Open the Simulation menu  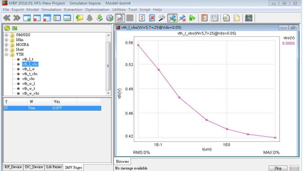click(x=51, y=9)
